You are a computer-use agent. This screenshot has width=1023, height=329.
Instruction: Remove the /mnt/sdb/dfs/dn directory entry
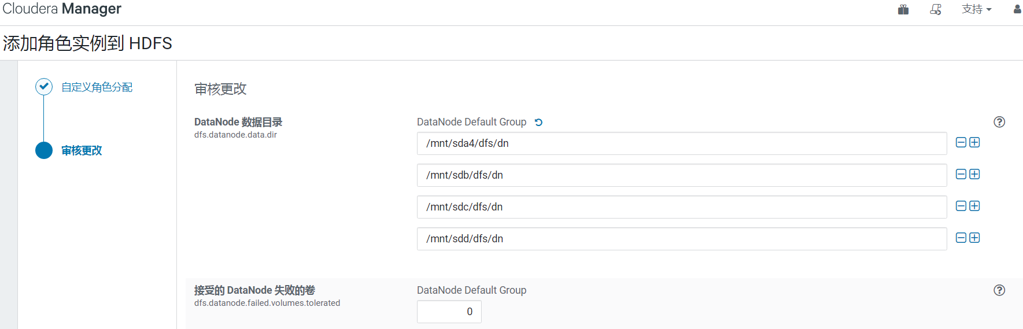961,174
